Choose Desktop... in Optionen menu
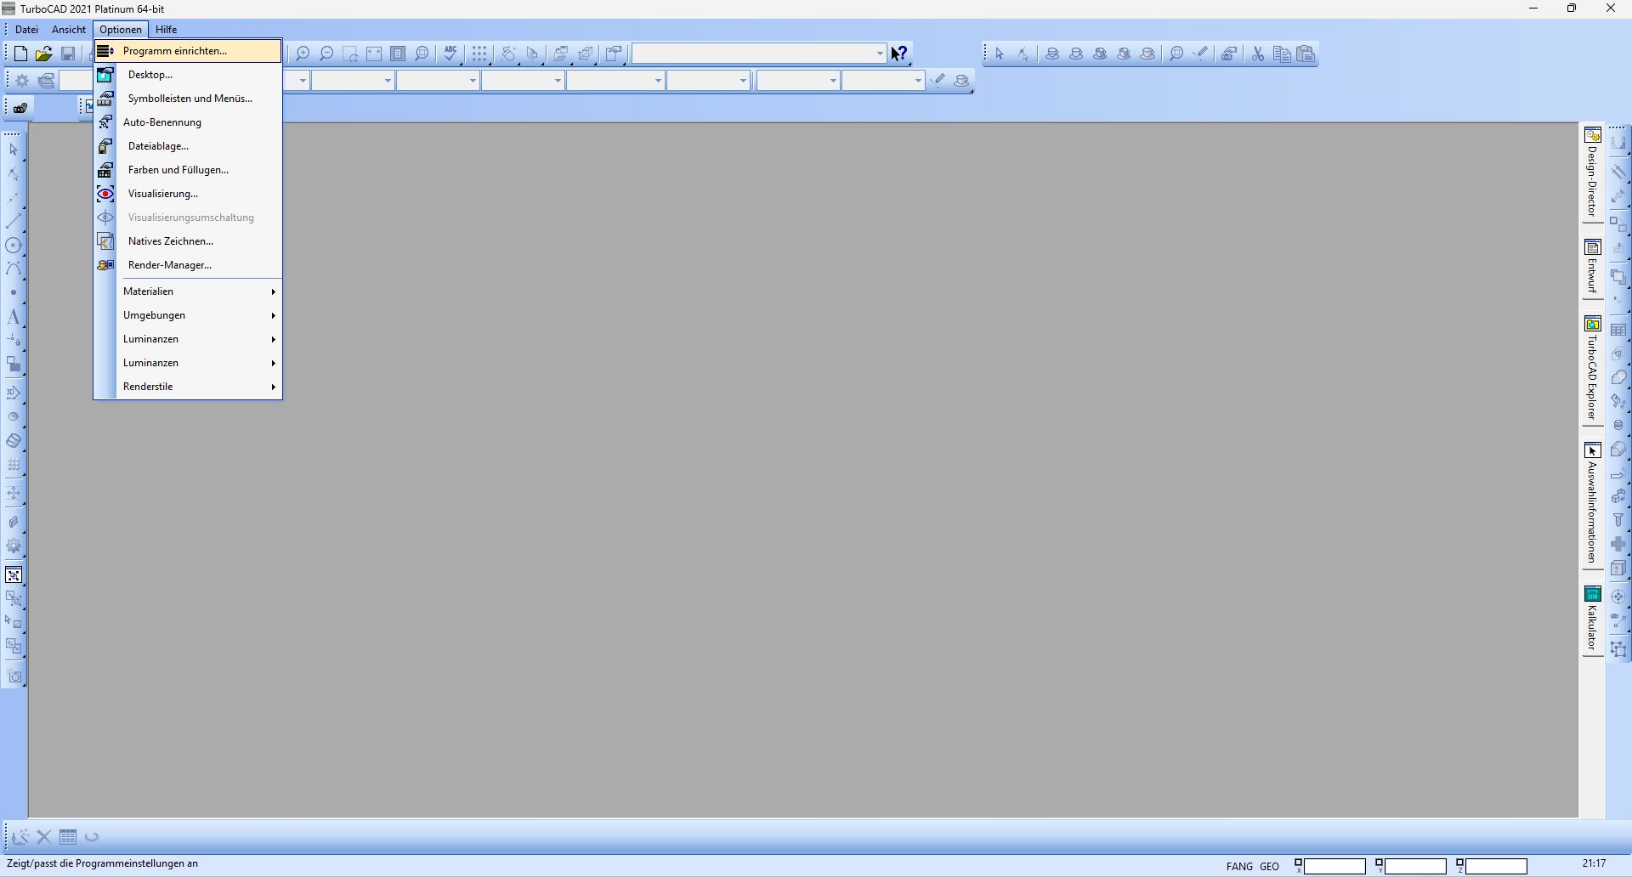The height and width of the screenshot is (877, 1632). (188, 75)
